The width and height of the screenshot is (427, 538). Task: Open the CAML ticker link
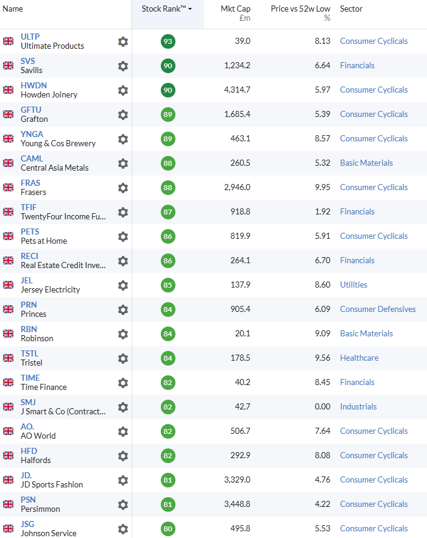pyautogui.click(x=32, y=158)
